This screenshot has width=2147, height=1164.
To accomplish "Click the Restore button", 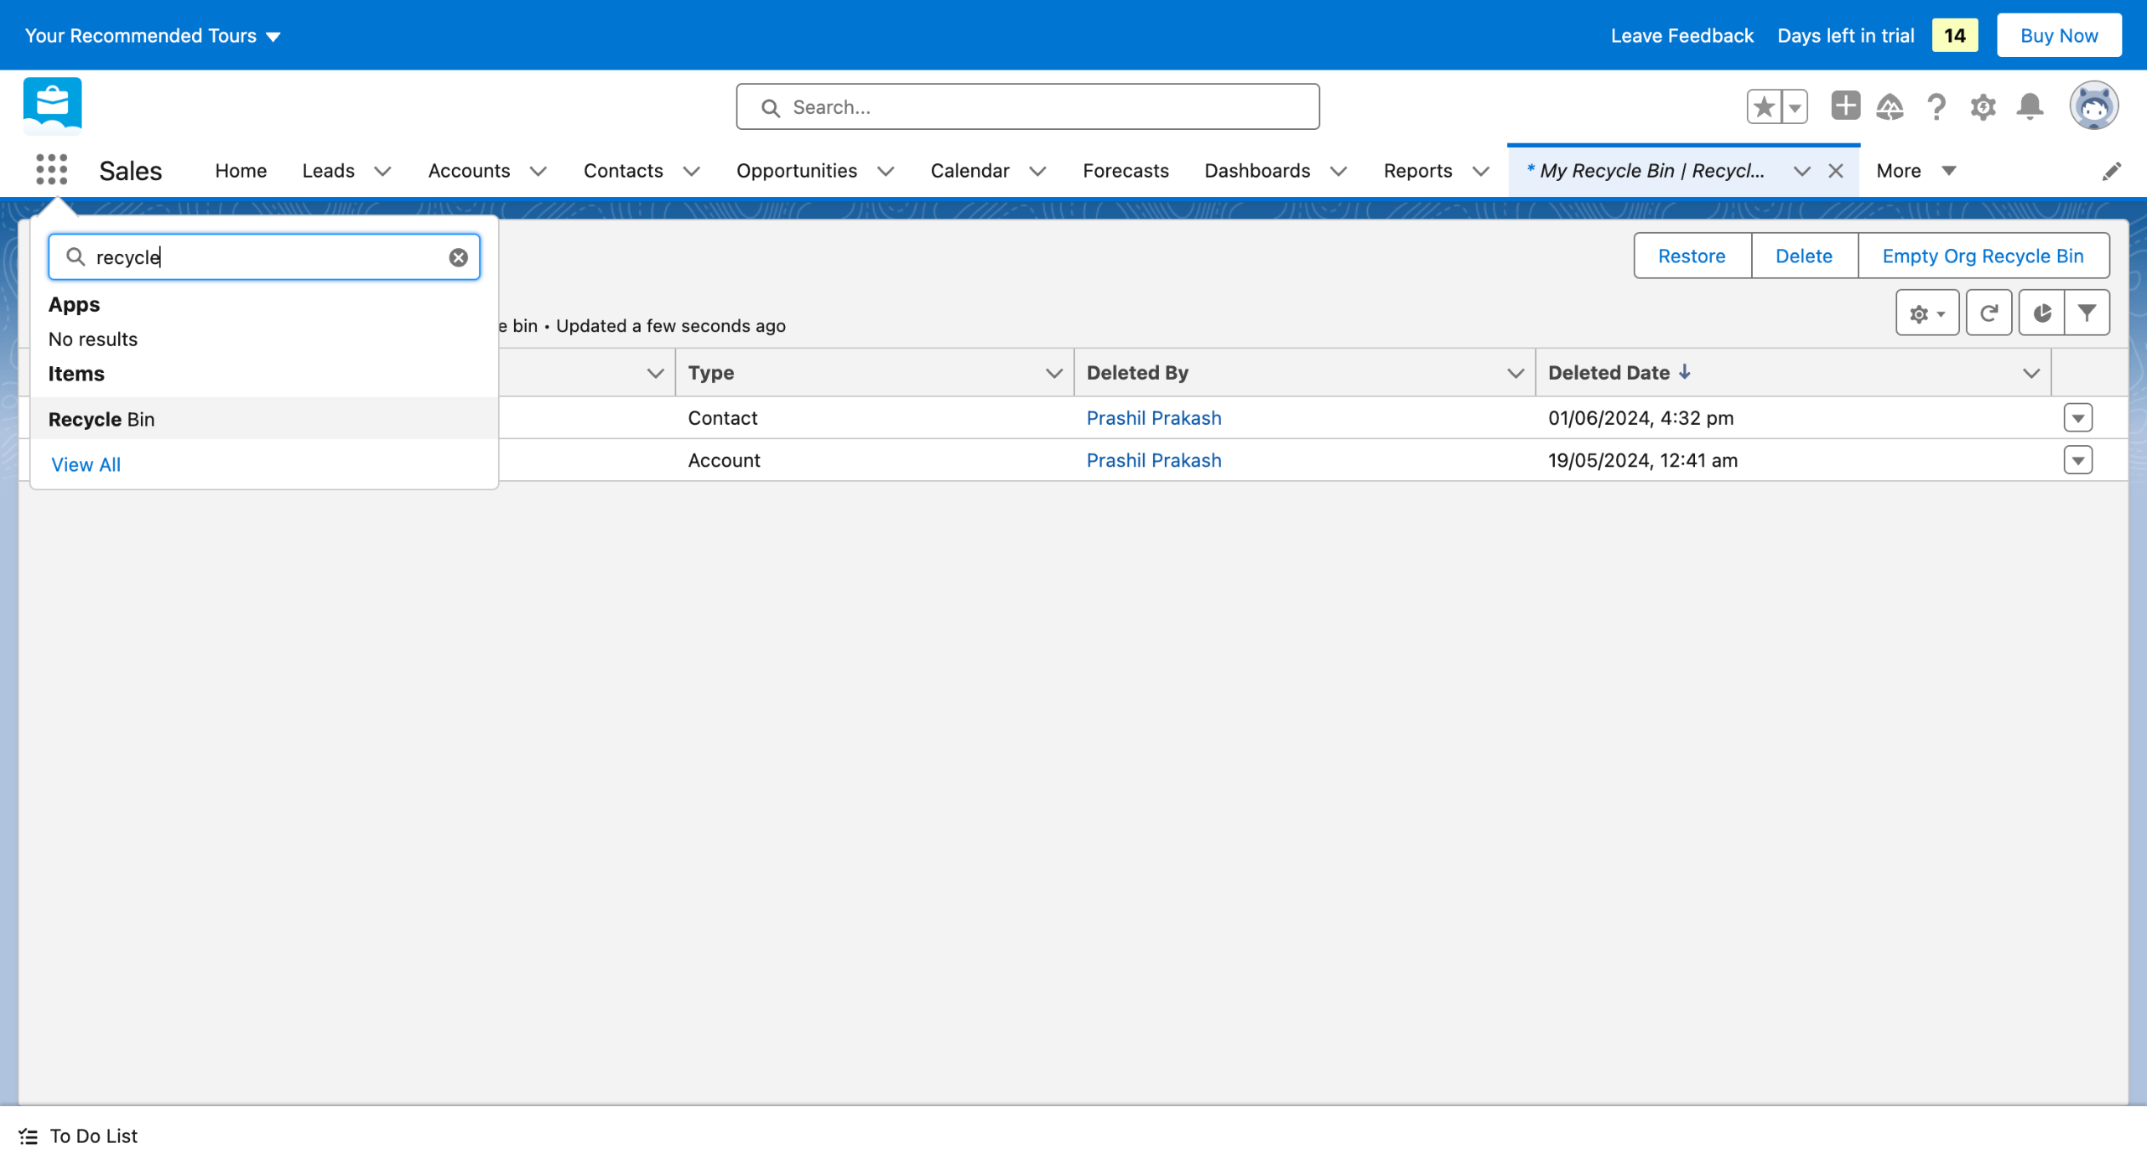I will point(1692,256).
